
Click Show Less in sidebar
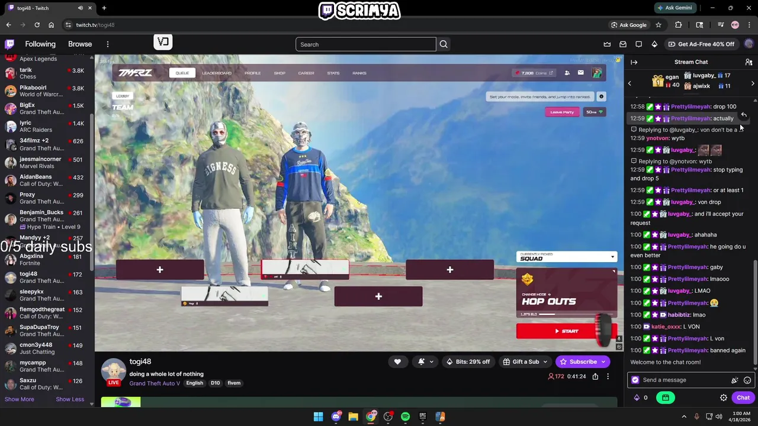(70, 399)
